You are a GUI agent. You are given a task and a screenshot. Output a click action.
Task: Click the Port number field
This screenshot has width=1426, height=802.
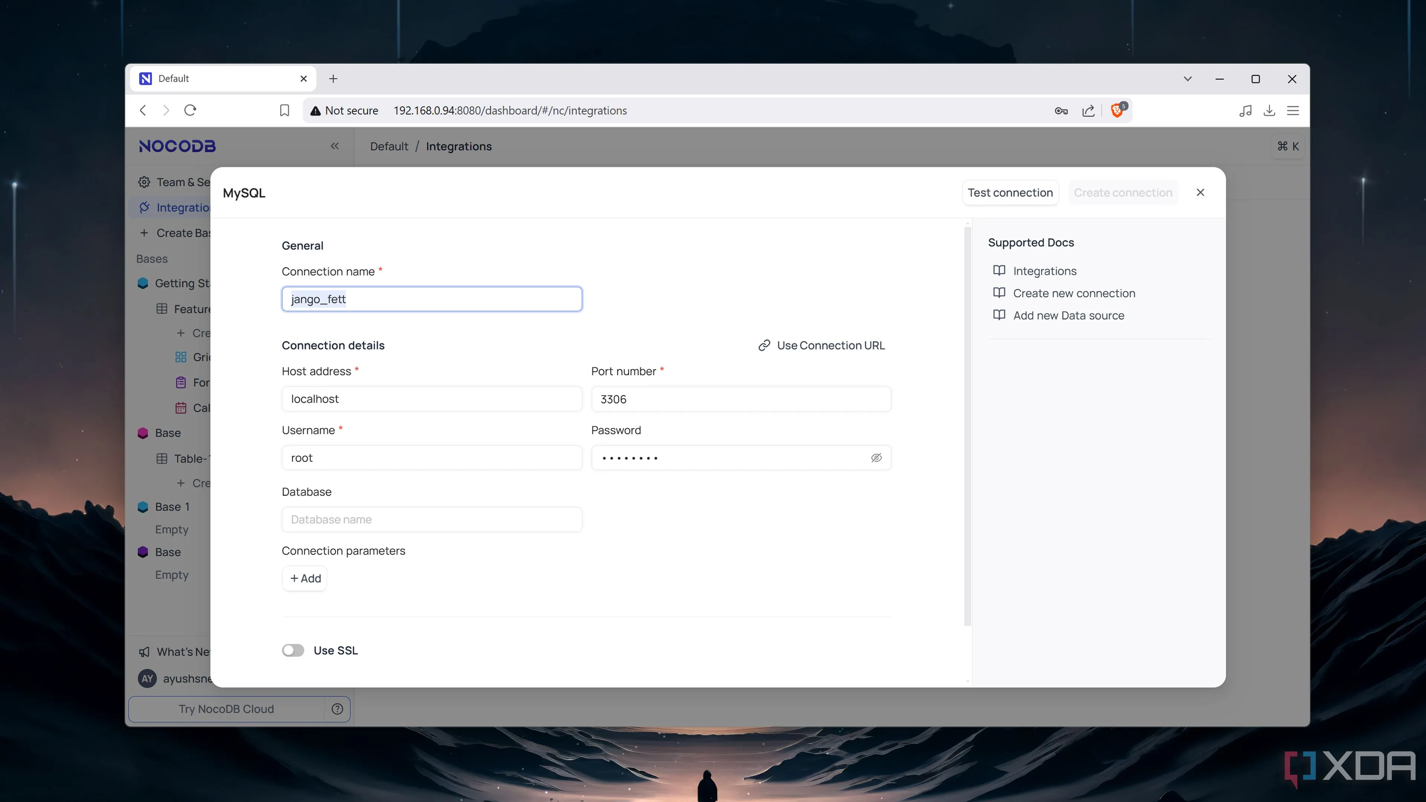[741, 399]
